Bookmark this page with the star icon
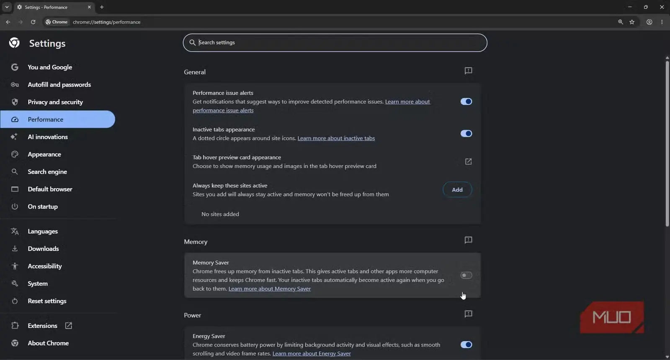This screenshot has width=670, height=360. [x=632, y=22]
